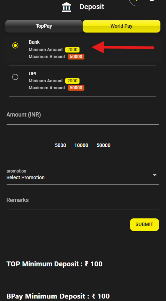Click Bank minimum amount 2000 badge
166x301 pixels.
[72, 50]
